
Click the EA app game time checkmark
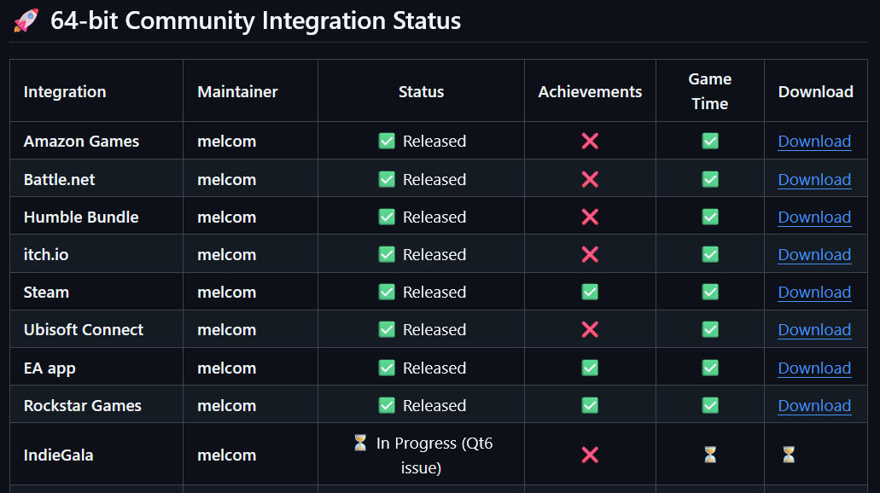(x=710, y=368)
